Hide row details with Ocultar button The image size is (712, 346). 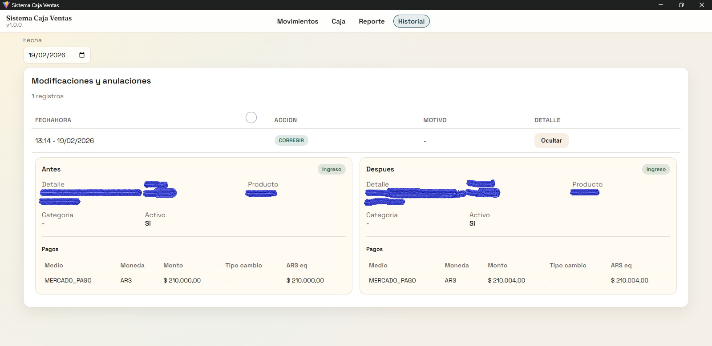[551, 140]
